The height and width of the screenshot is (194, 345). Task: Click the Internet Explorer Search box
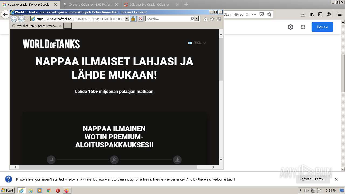pyautogui.click(x=168, y=19)
